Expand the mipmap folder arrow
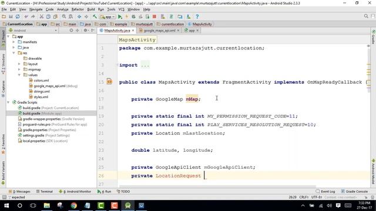 [19, 69]
